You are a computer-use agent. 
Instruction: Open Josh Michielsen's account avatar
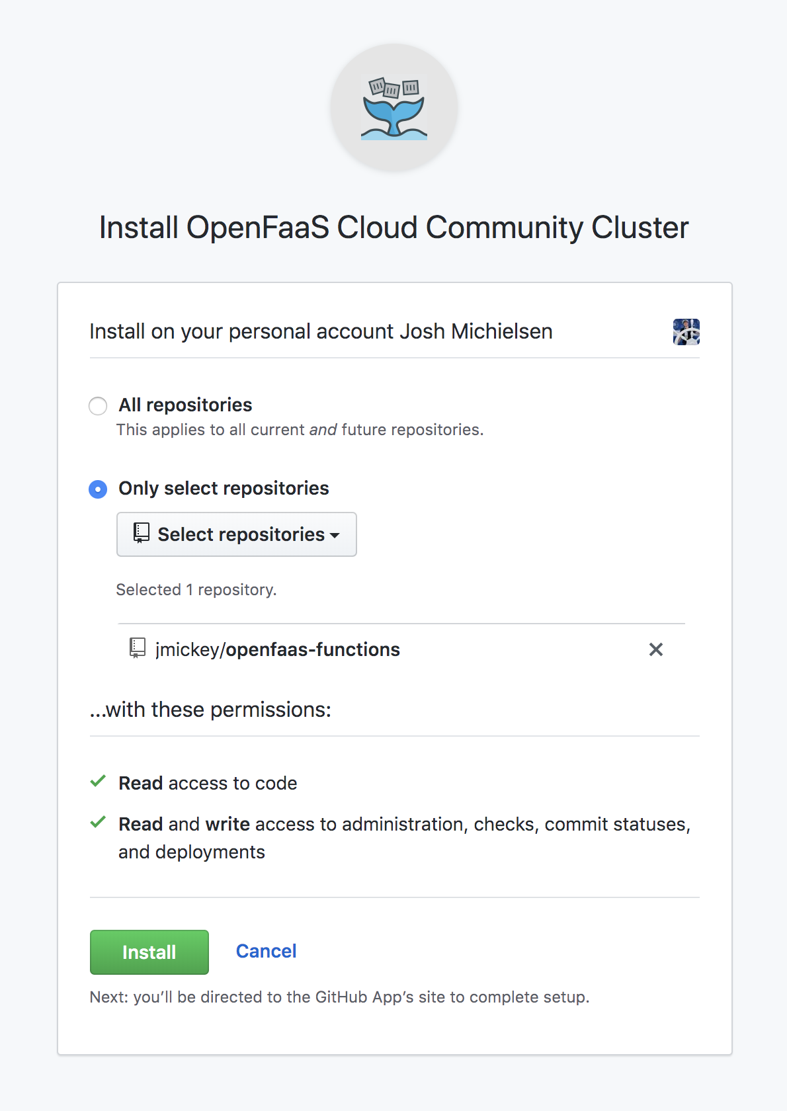[x=686, y=332]
